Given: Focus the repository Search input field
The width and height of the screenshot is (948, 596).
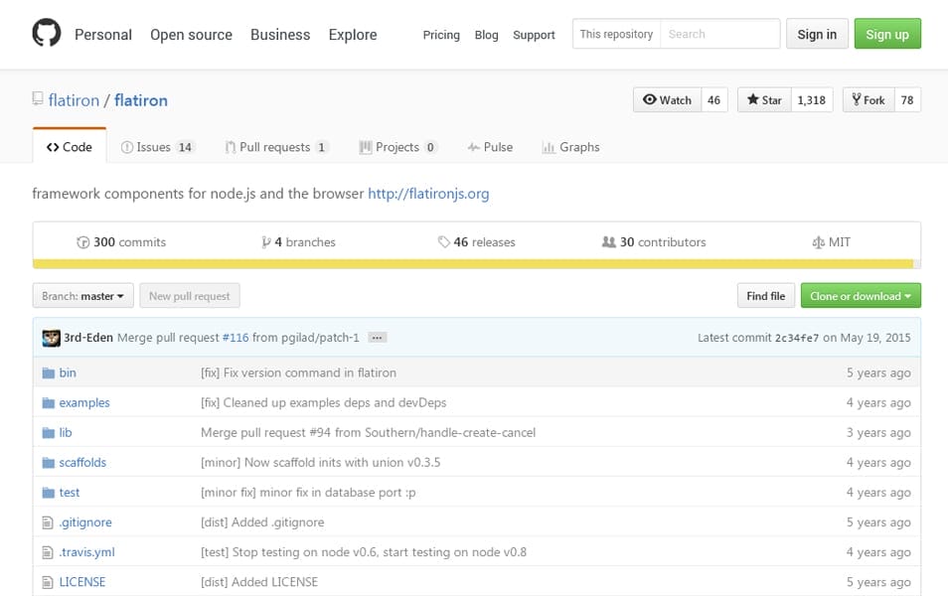Looking at the screenshot, I should pyautogui.click(x=719, y=34).
